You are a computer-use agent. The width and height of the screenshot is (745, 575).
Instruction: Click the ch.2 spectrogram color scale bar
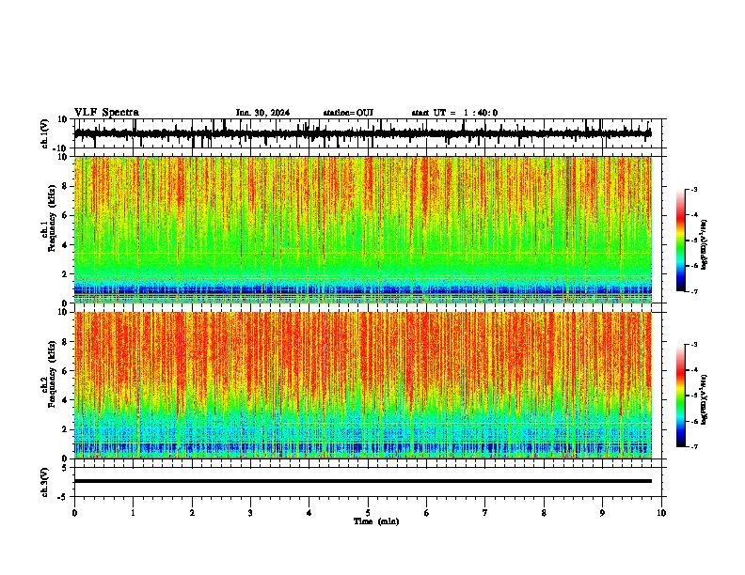pos(681,396)
